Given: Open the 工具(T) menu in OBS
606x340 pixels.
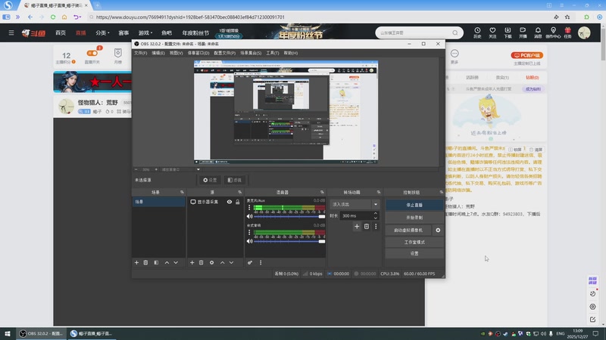Looking at the screenshot, I should click(x=273, y=53).
